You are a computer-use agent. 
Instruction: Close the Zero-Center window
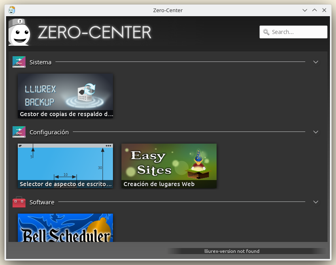(x=324, y=10)
